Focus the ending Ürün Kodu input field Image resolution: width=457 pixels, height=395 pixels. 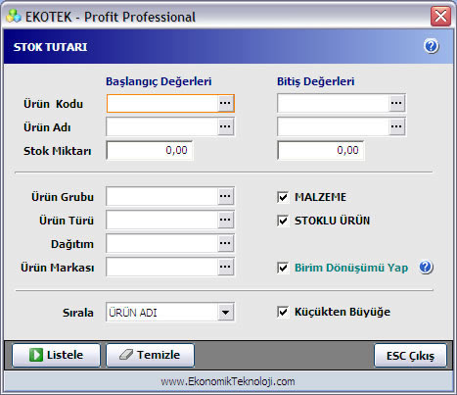334,103
